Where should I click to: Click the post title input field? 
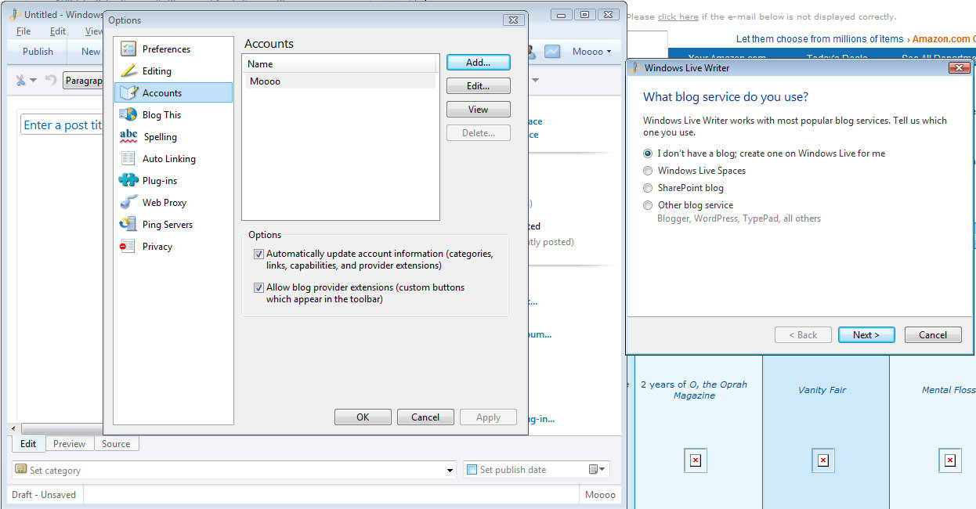pos(61,125)
